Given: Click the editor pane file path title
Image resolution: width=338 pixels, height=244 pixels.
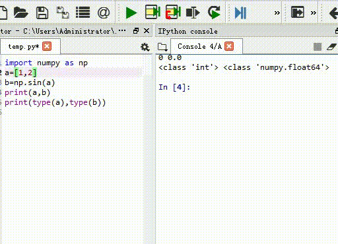Looking at the screenshot, I should click(x=63, y=31).
